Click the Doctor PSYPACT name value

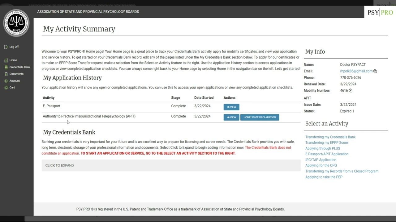[353, 65]
